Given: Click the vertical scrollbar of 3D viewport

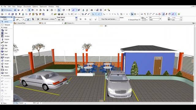Looking at the screenshot, I should click(195, 63).
